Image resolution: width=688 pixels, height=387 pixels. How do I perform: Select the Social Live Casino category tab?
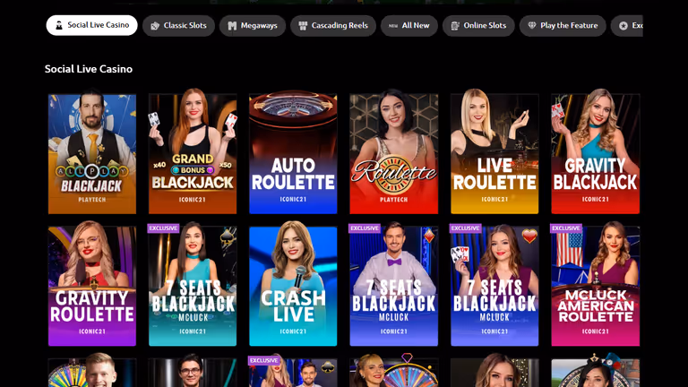click(x=91, y=25)
